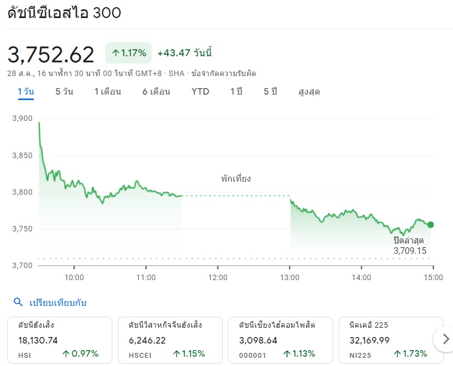Open the ข้อจำกัดความรับผิด disclaimer link
The width and height of the screenshot is (453, 366).
click(x=223, y=73)
